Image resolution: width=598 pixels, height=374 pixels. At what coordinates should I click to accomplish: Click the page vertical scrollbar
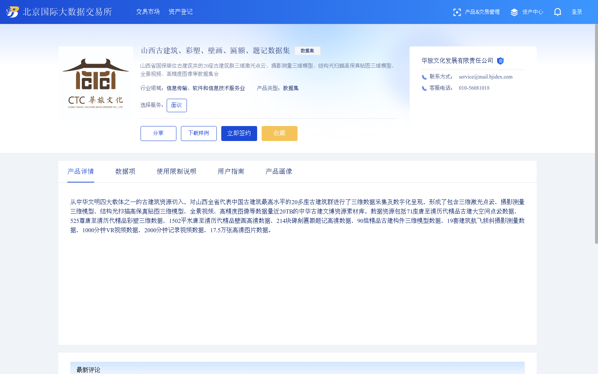click(x=597, y=134)
